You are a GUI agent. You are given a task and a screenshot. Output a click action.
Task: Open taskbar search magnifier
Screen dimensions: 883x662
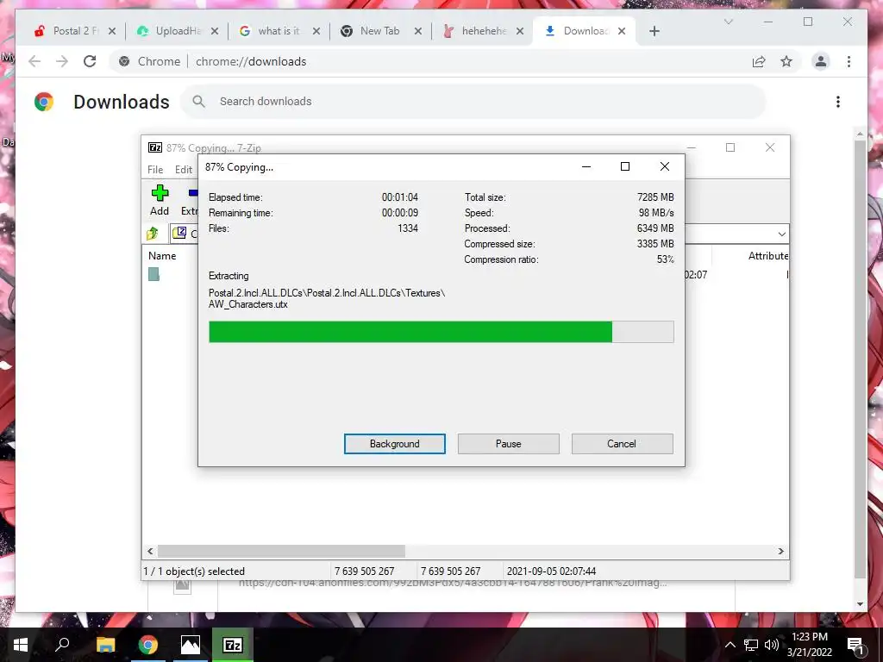coord(62,645)
